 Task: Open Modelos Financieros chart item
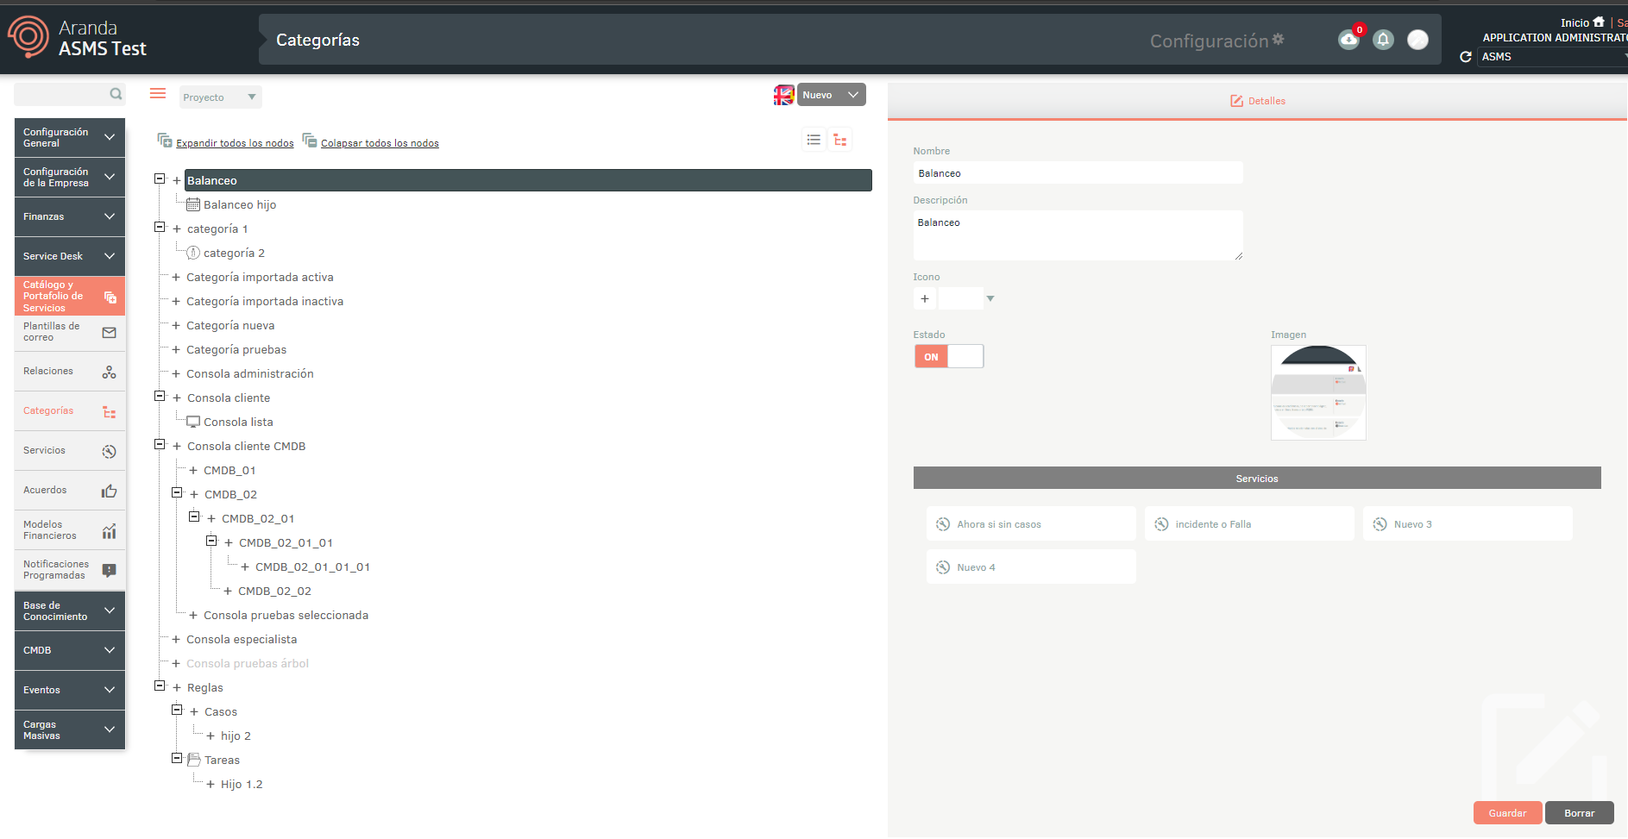(70, 530)
